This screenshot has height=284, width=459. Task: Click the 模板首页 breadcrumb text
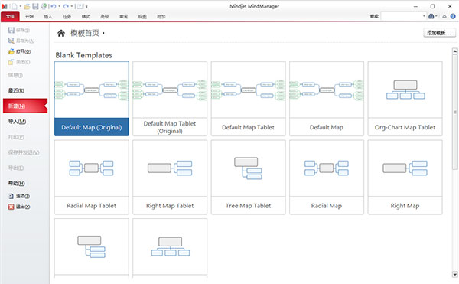[85, 33]
